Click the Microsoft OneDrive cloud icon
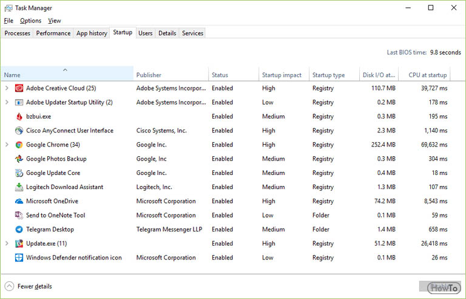466x299 pixels. pos(19,201)
